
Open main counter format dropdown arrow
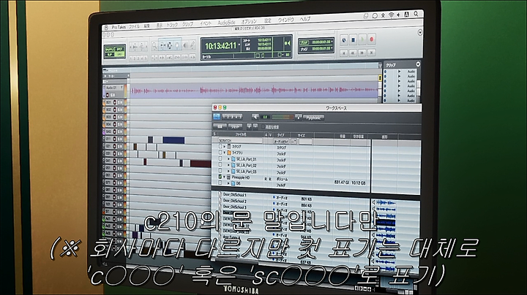point(239,45)
